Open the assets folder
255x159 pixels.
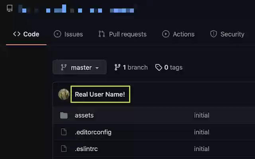tap(84, 115)
